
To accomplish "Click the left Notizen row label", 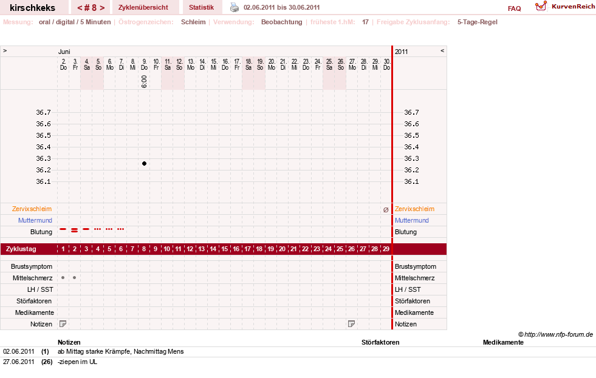I will pos(41,324).
